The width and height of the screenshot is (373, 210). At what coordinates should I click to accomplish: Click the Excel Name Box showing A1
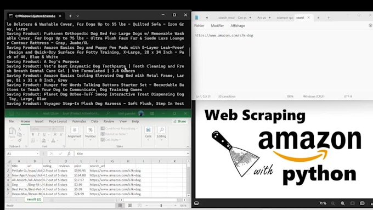[22, 154]
